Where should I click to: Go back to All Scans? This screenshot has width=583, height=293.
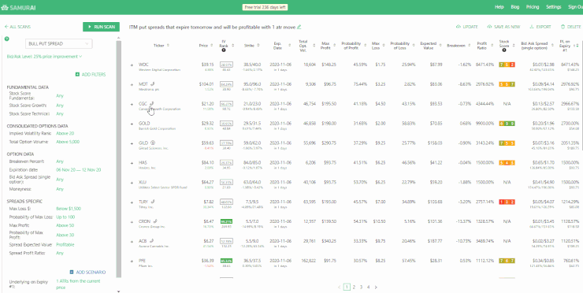tap(17, 27)
